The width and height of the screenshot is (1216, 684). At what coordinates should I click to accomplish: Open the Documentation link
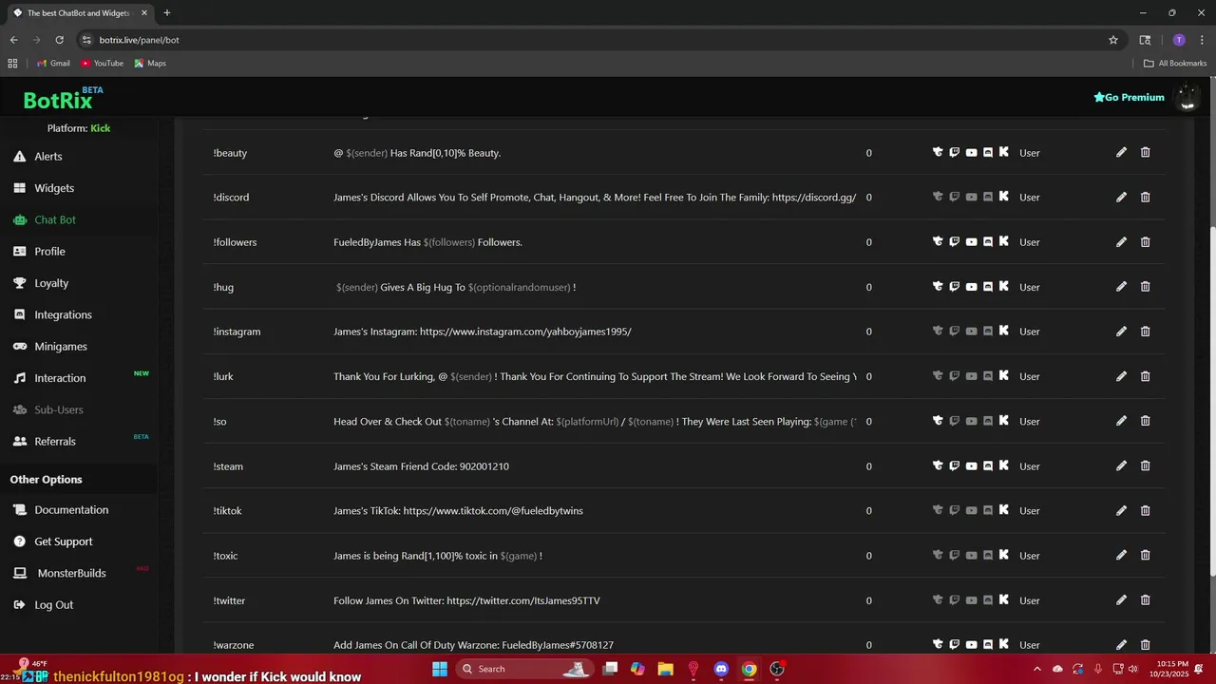point(71,509)
